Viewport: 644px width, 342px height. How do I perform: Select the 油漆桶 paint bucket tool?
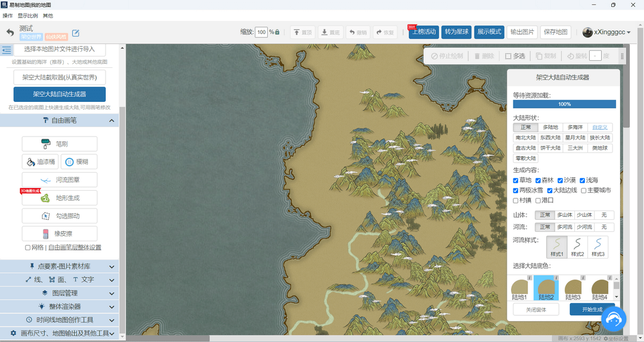point(40,162)
